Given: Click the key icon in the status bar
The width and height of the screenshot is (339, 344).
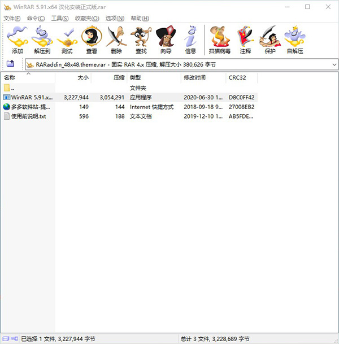Looking at the screenshot, I should pos(14,339).
